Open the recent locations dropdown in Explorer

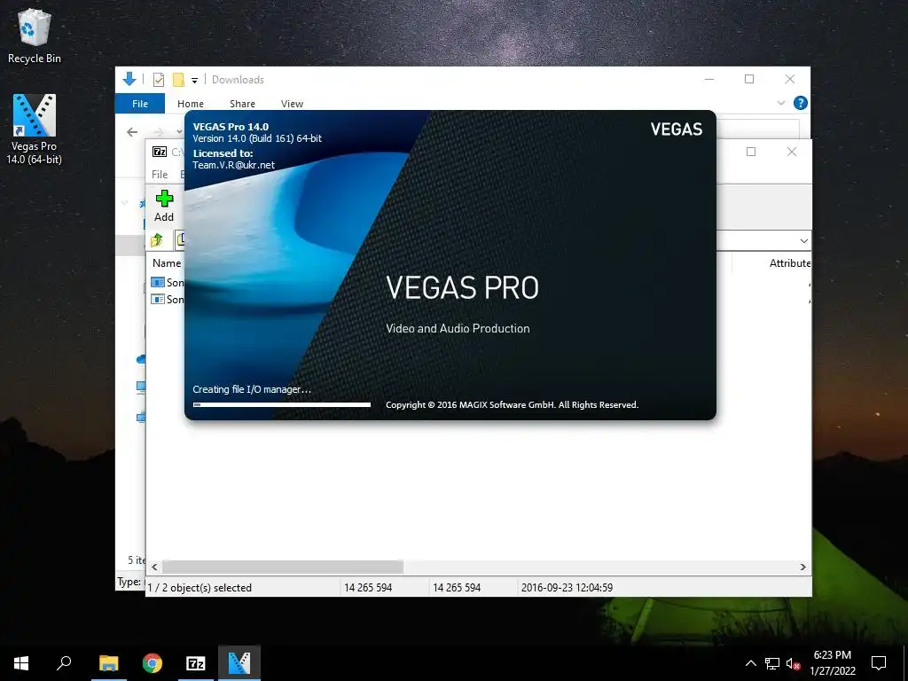pyautogui.click(x=179, y=132)
